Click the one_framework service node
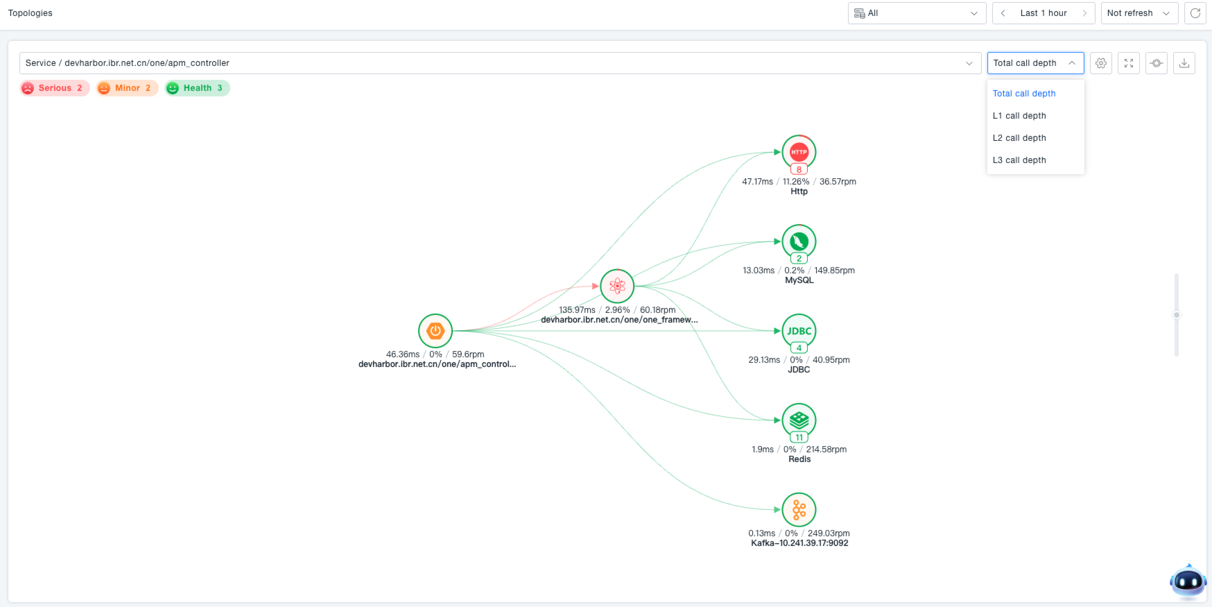The height and width of the screenshot is (607, 1212). [617, 286]
